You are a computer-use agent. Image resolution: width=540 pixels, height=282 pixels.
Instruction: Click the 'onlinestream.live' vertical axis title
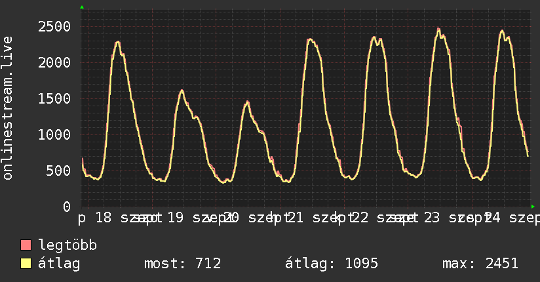(x=8, y=108)
